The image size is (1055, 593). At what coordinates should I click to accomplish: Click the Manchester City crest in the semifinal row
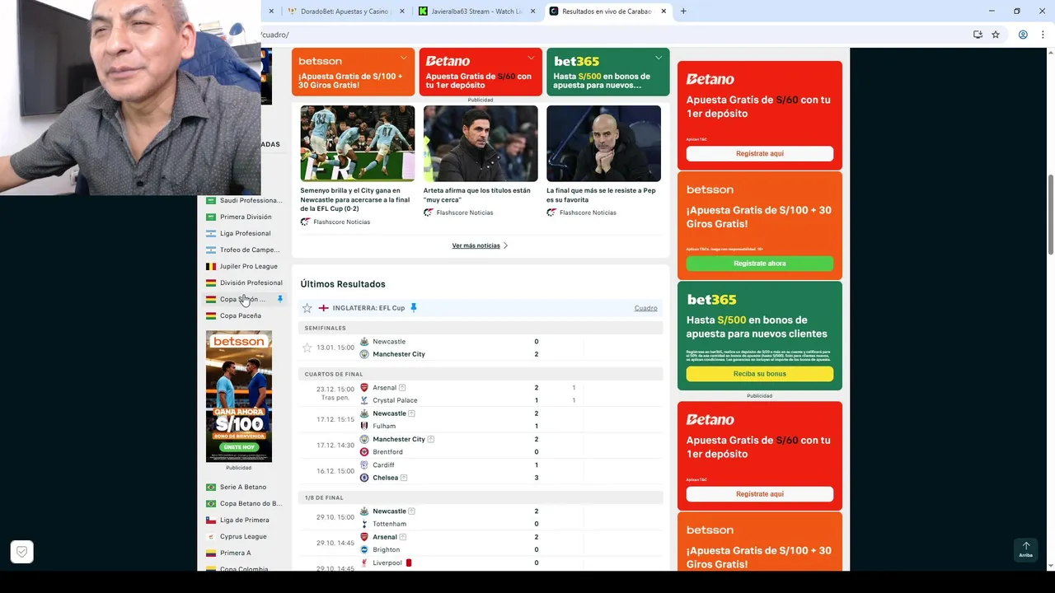pyautogui.click(x=364, y=354)
